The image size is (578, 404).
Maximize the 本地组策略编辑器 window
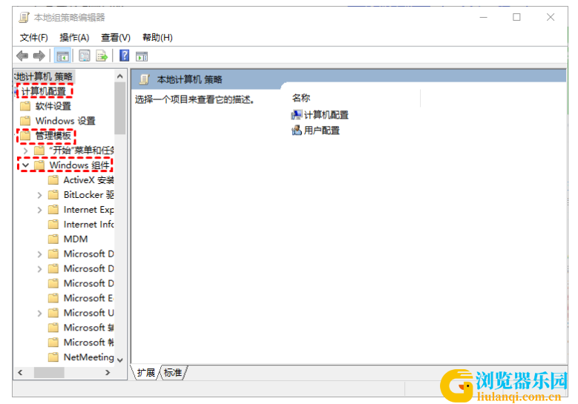coord(517,17)
